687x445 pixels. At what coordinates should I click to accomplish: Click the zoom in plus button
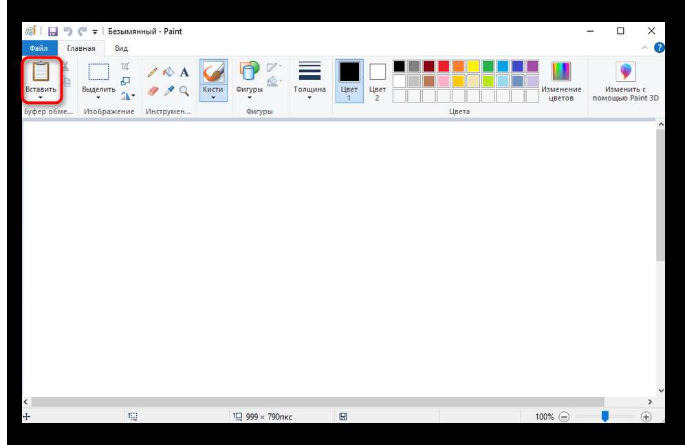[x=646, y=417]
